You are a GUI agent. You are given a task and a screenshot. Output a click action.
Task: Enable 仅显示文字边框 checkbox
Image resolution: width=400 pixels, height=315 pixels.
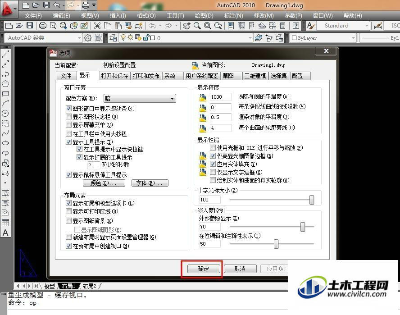[x=213, y=172]
